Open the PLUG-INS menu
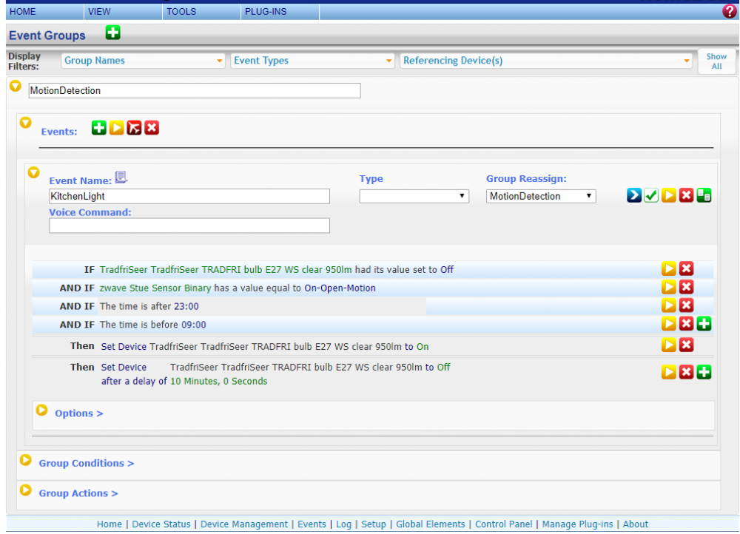Viewport: 740px width, 534px height. (265, 12)
